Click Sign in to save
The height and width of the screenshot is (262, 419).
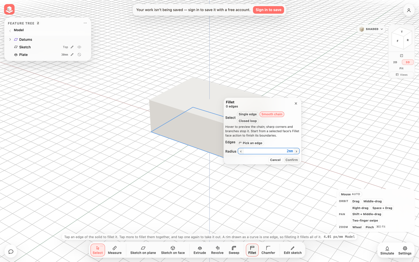[269, 10]
